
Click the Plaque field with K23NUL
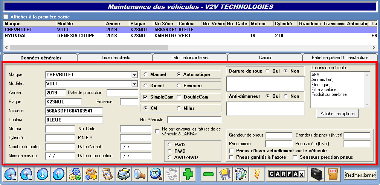(x=64, y=102)
